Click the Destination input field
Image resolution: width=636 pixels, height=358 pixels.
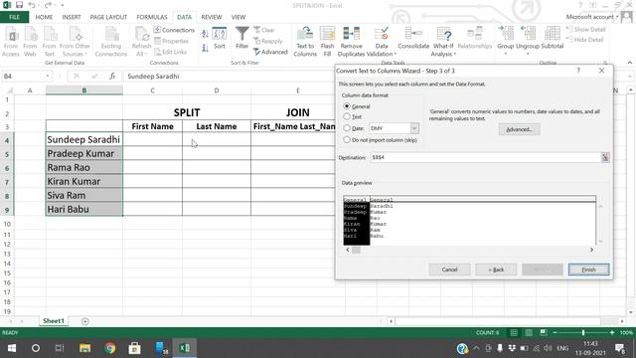[x=485, y=157]
